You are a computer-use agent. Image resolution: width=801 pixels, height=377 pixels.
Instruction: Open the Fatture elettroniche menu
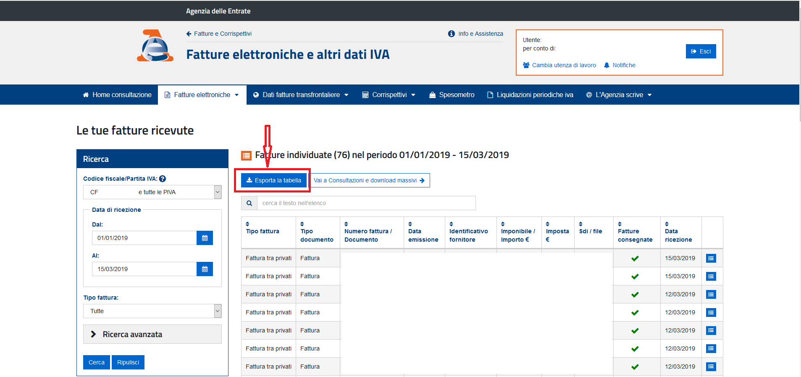click(202, 95)
